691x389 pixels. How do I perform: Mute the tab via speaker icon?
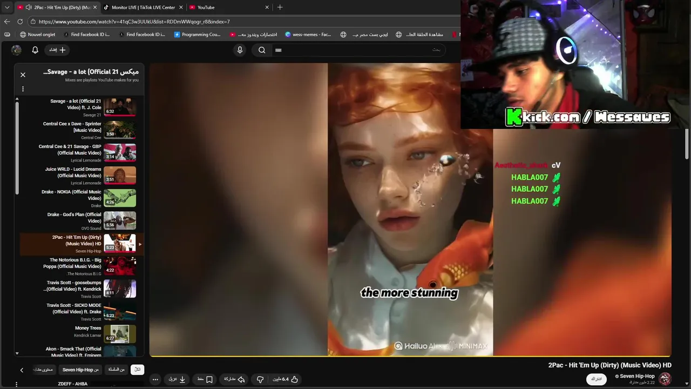pos(28,8)
